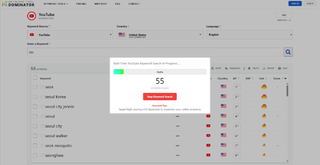Check the box for seoul city jennie
The width and height of the screenshot is (320, 165).
[x=35, y=106]
